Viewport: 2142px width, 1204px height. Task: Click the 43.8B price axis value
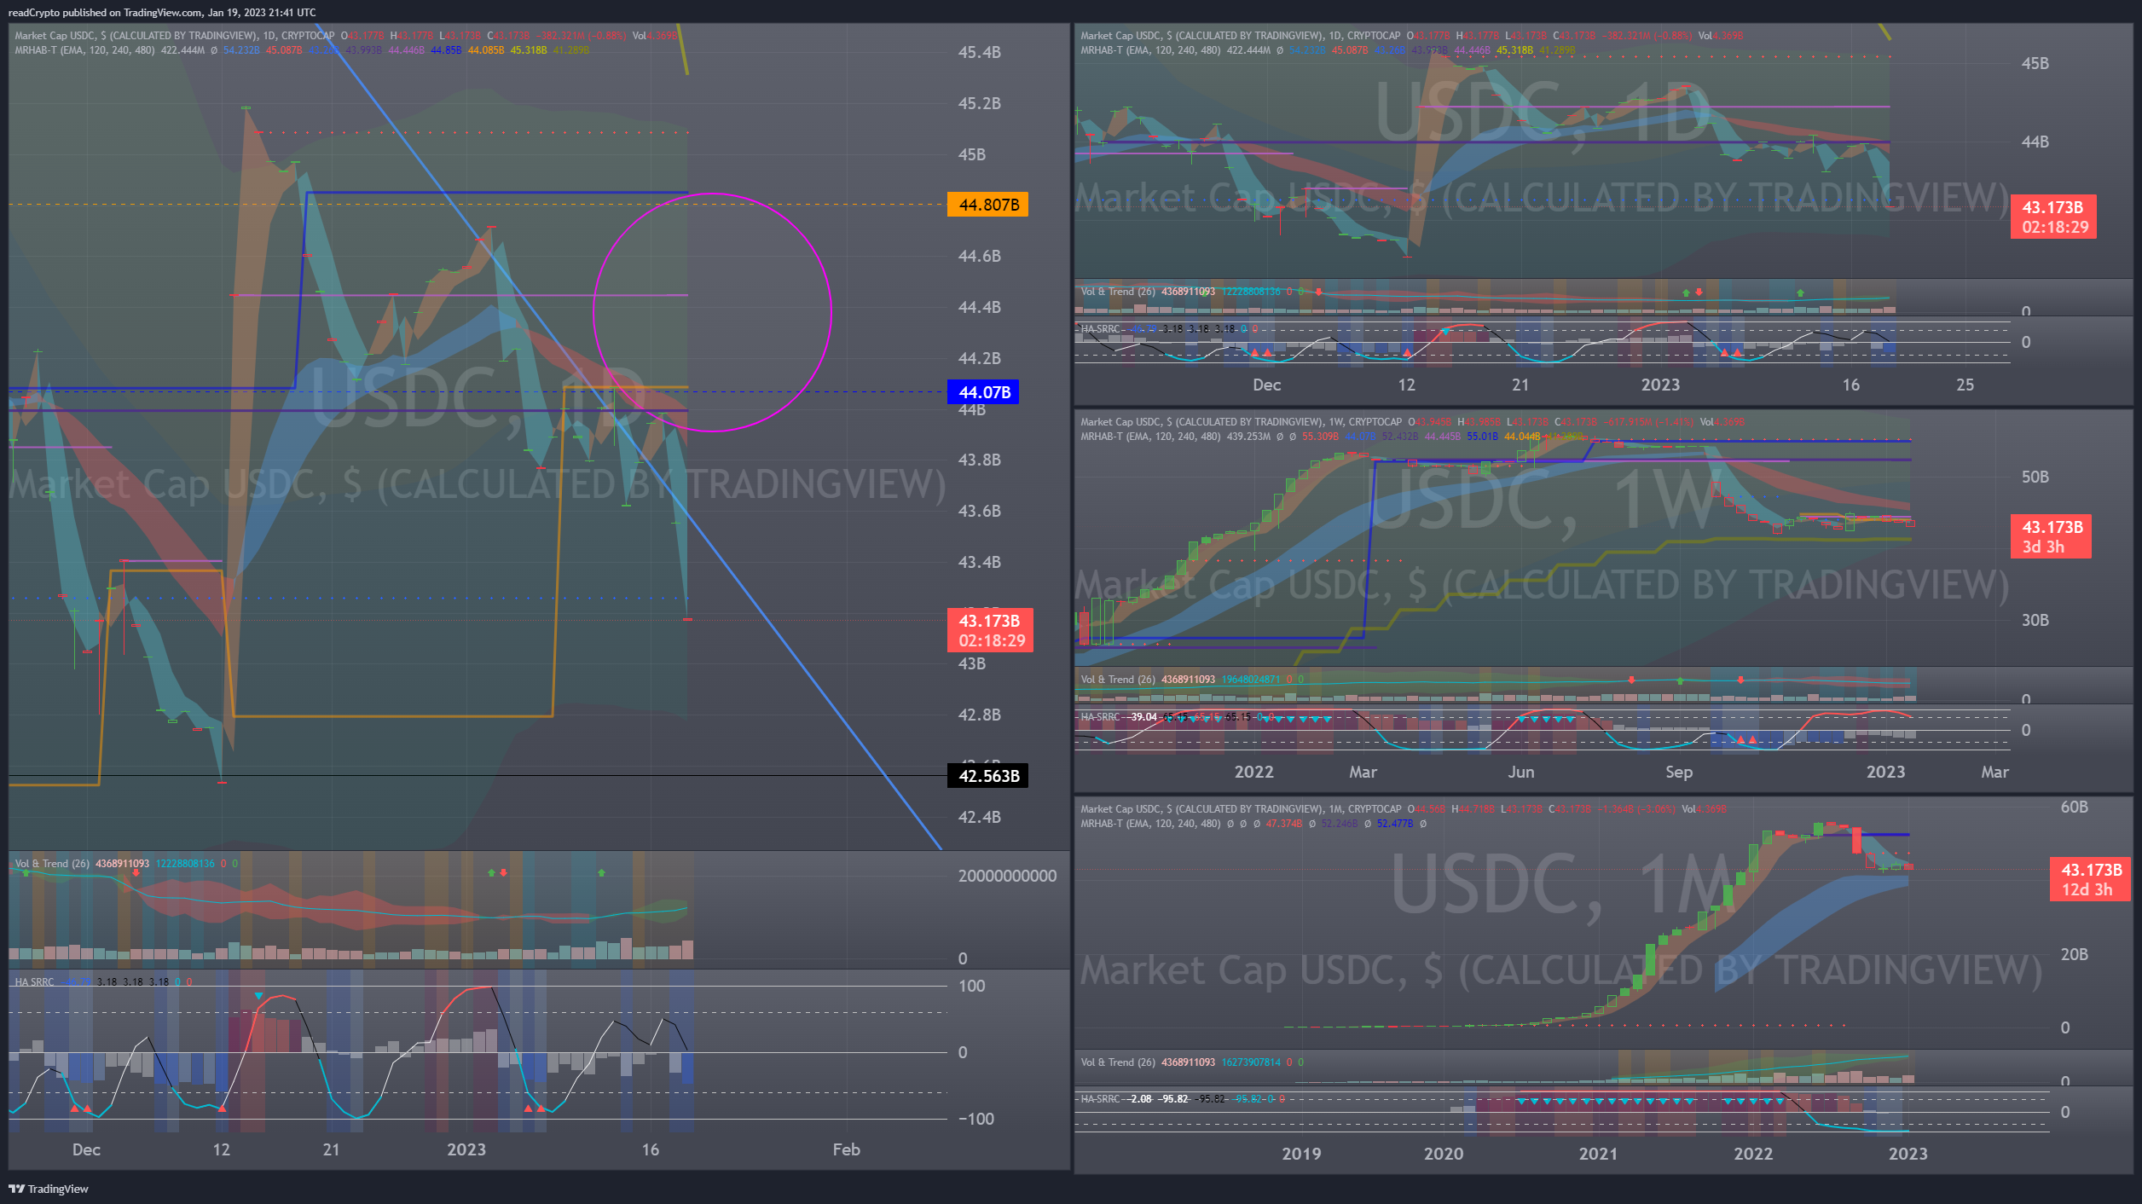click(x=979, y=460)
